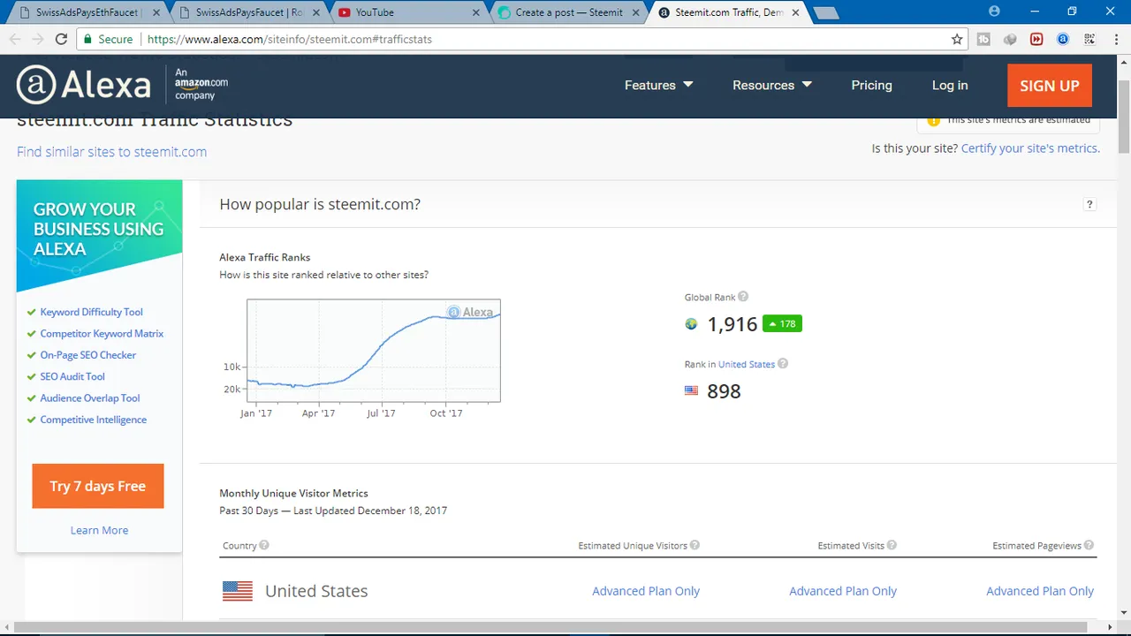Click the QR code extension icon
Viewport: 1131px width, 636px height.
pos(1089,39)
